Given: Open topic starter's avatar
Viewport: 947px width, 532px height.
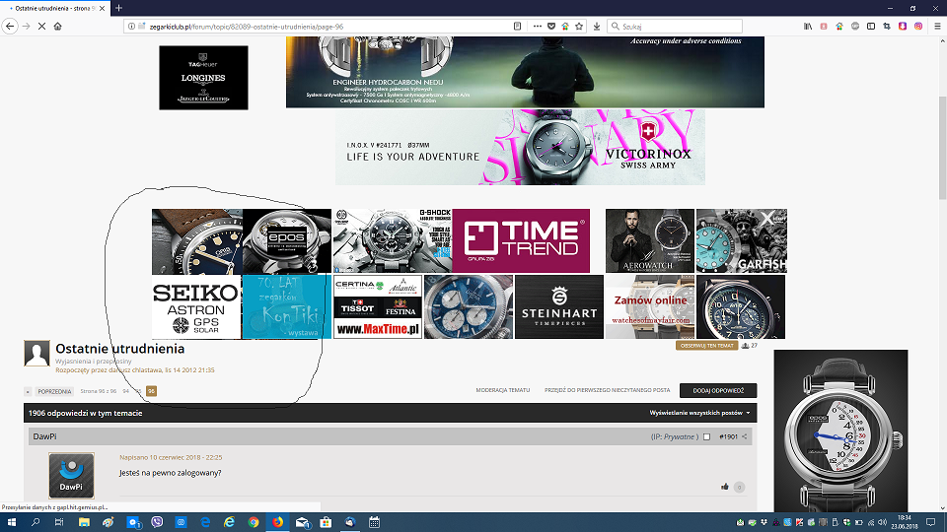Looking at the screenshot, I should [36, 354].
